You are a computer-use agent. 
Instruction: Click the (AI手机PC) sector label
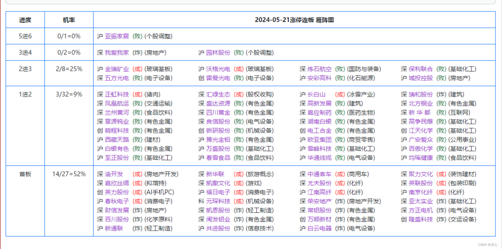[x=159, y=192]
